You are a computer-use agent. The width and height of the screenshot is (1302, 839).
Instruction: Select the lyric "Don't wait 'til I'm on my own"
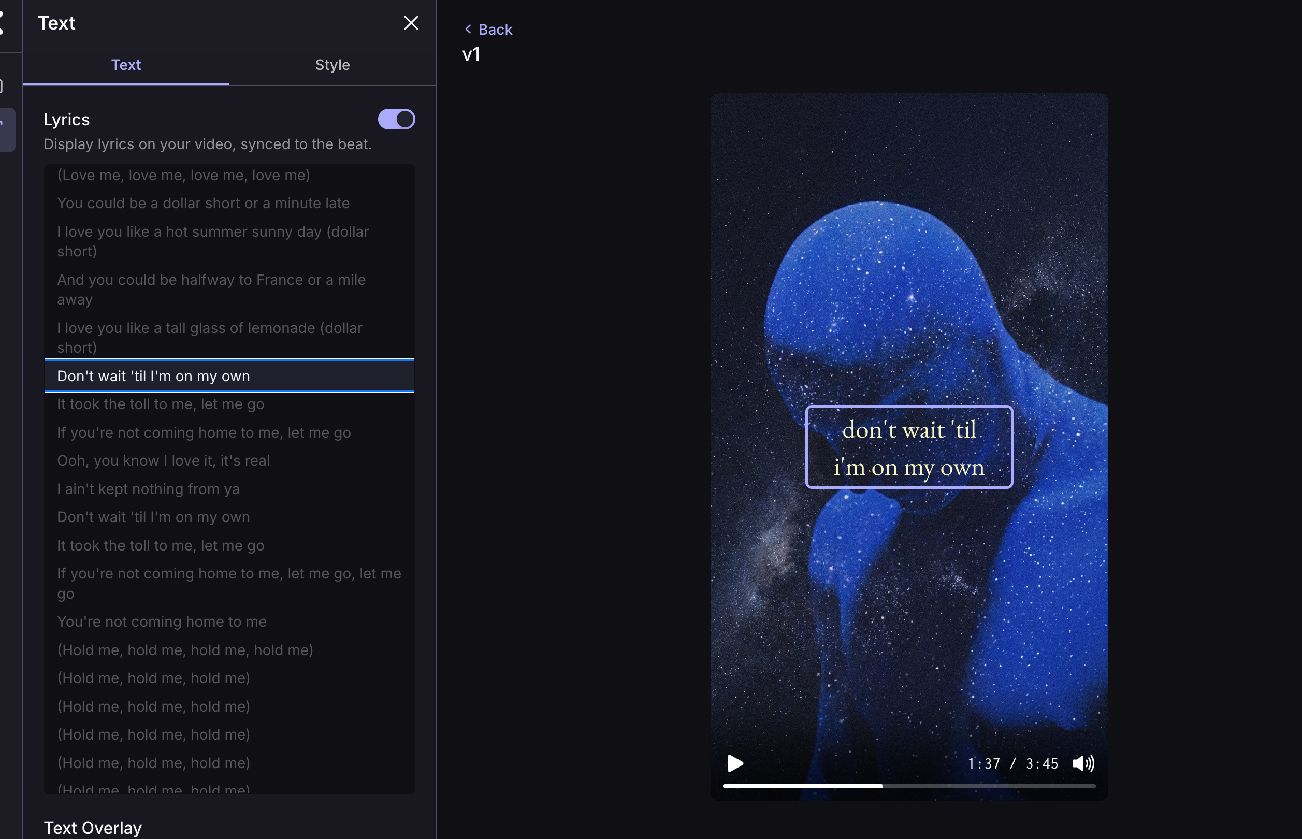point(153,376)
